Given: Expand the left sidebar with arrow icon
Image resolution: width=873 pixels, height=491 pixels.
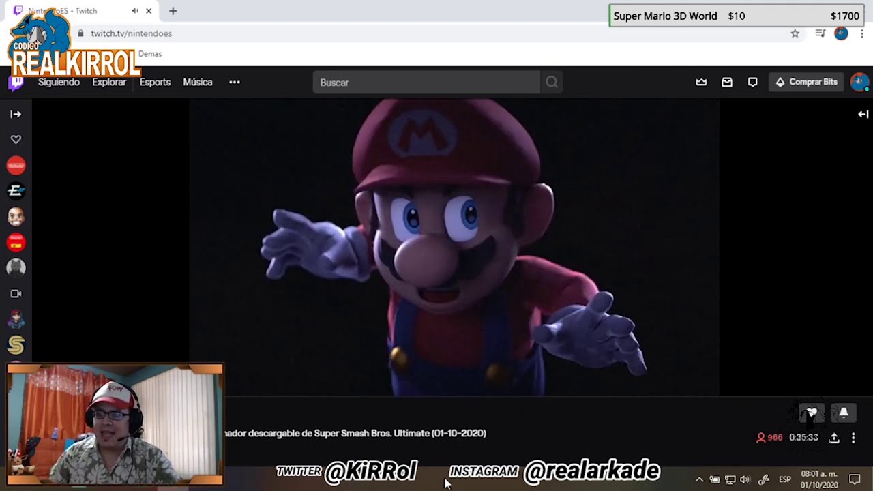Looking at the screenshot, I should coord(16,114).
